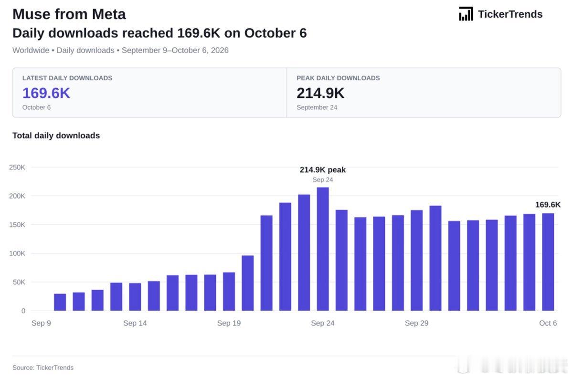Screen dimensions: 573x379
Task: Click the "Sep 14" x-axis label
Action: 135,323
